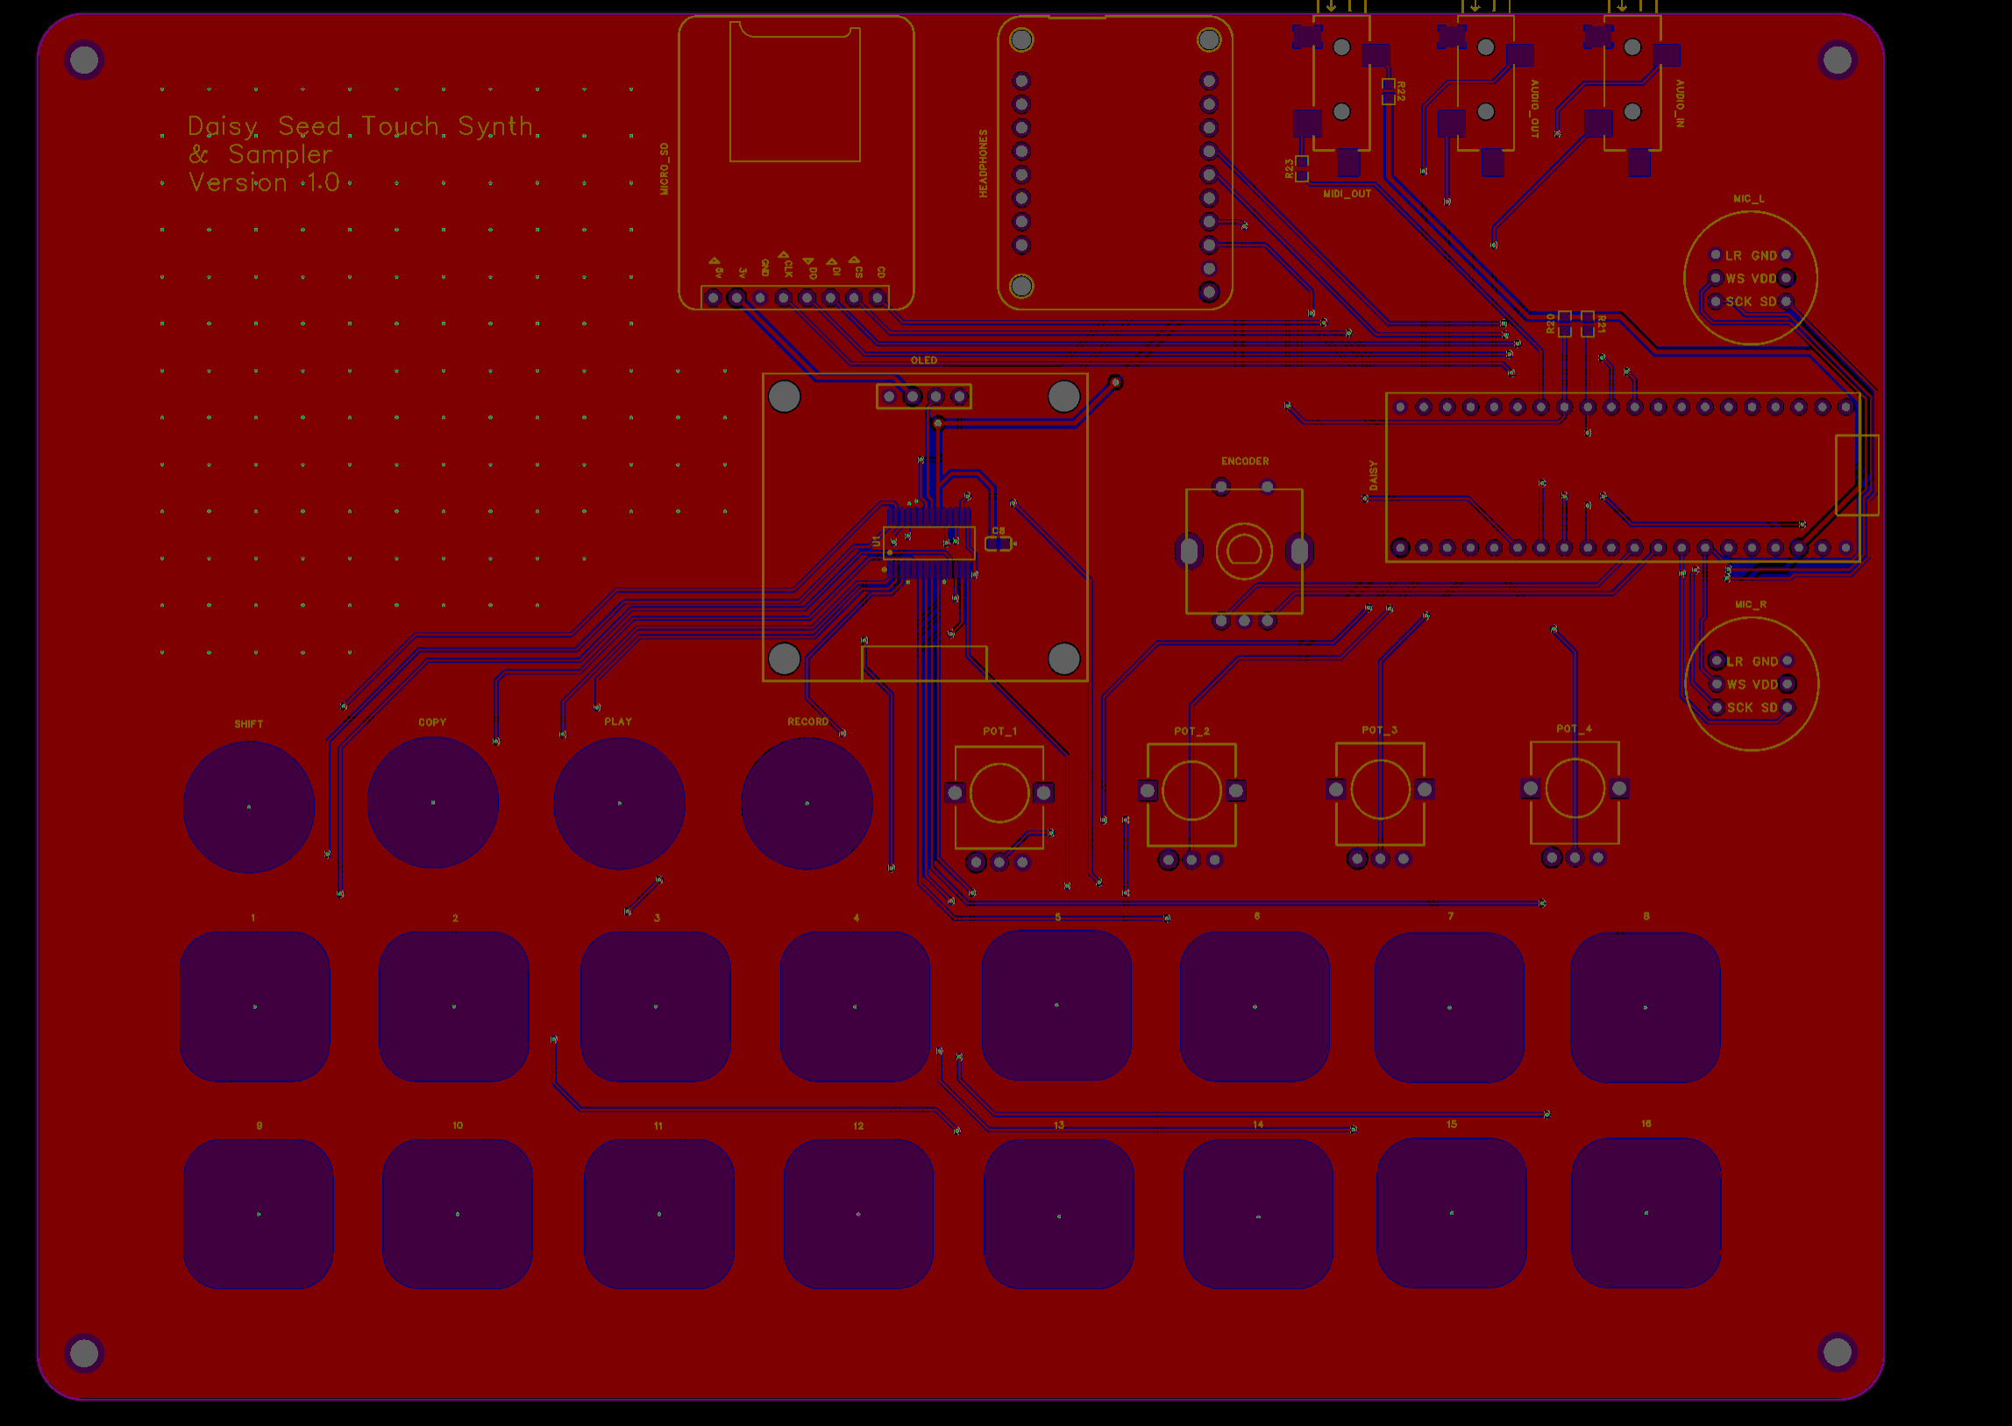Select the COPY circular touch pad
2012x1426 pixels.
pyautogui.click(x=432, y=803)
